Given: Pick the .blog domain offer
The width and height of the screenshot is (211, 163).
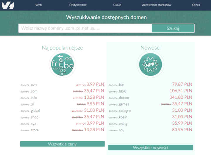Looking at the screenshot, I should point(150,91).
